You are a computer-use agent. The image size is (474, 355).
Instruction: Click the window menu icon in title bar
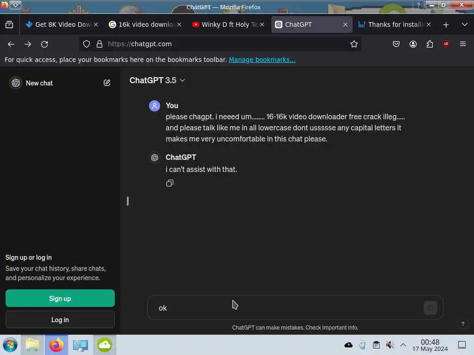coord(16,5)
